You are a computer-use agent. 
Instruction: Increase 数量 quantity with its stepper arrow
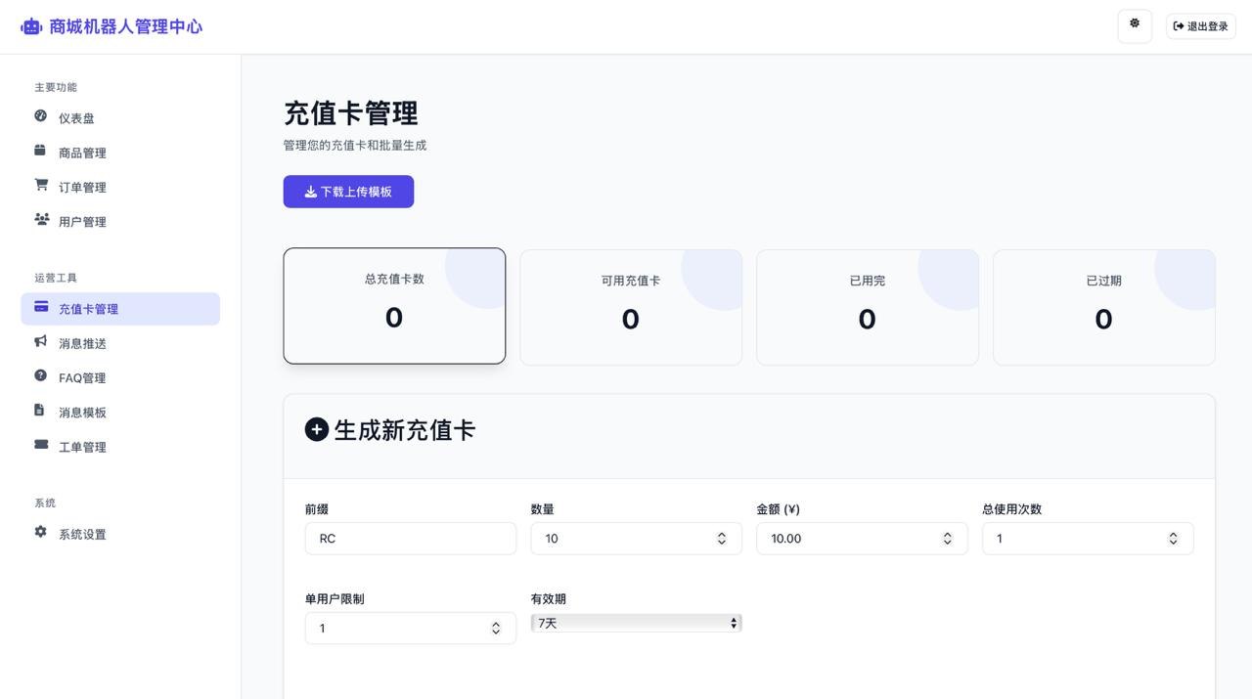[720, 533]
